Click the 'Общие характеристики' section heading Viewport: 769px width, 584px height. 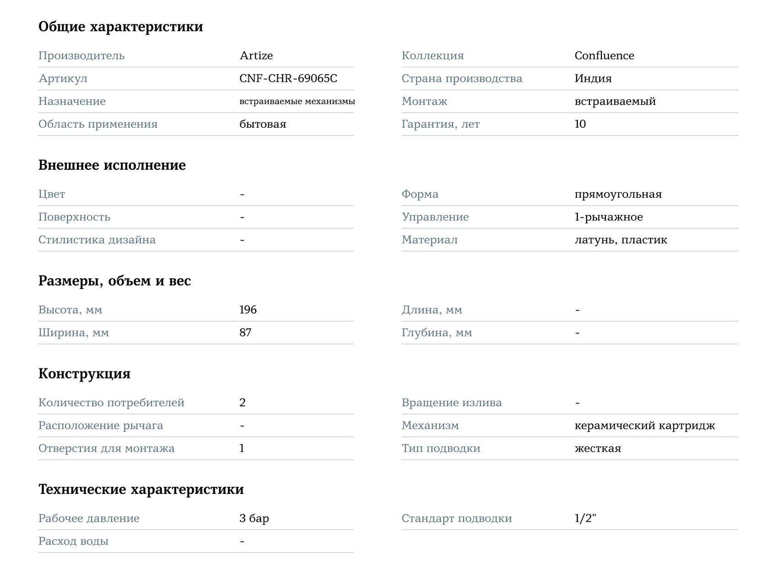coord(121,27)
